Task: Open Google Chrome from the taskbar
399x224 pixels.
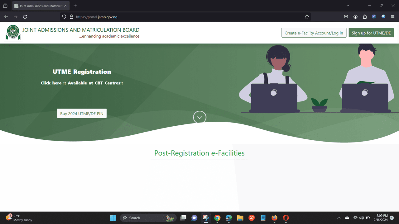Action: [217, 218]
